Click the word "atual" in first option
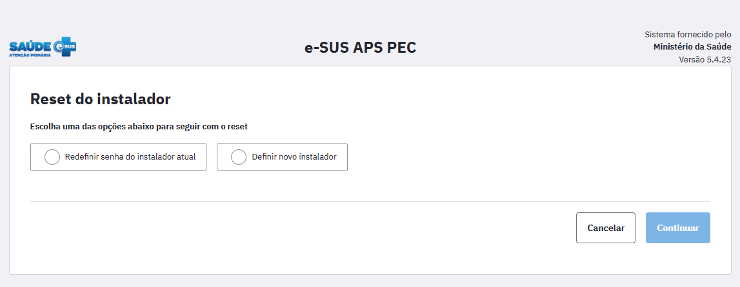This screenshot has height=287, width=740. pyautogui.click(x=186, y=156)
